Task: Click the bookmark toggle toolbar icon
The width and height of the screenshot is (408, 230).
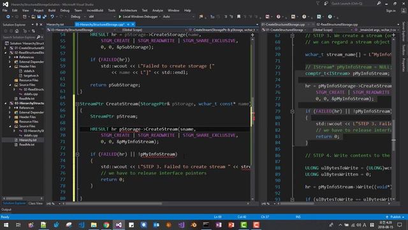Action: pos(238,17)
